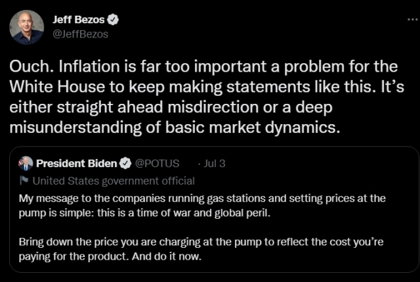
Task: Click the government official flag icon
Action: (24, 181)
